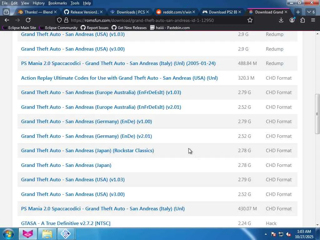
Task: Open the Downloads panel arrow
Action: click(281, 20)
